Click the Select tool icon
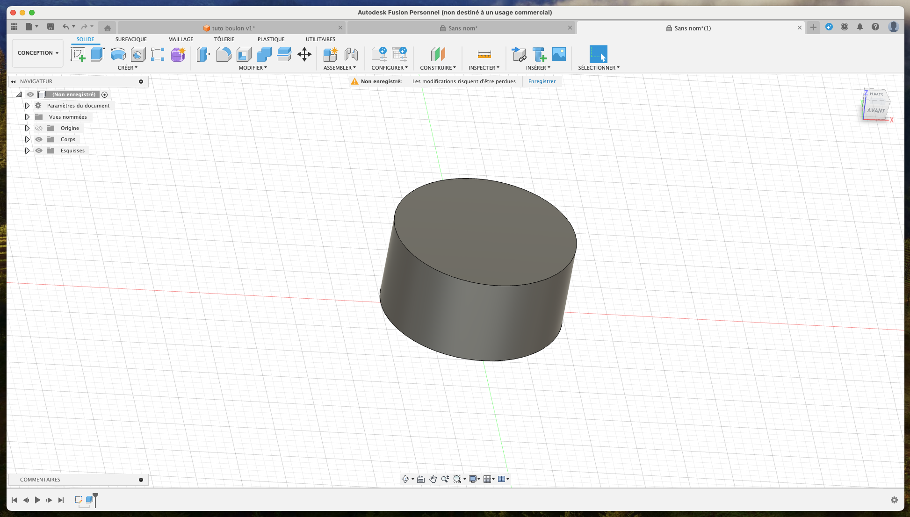 coord(599,54)
